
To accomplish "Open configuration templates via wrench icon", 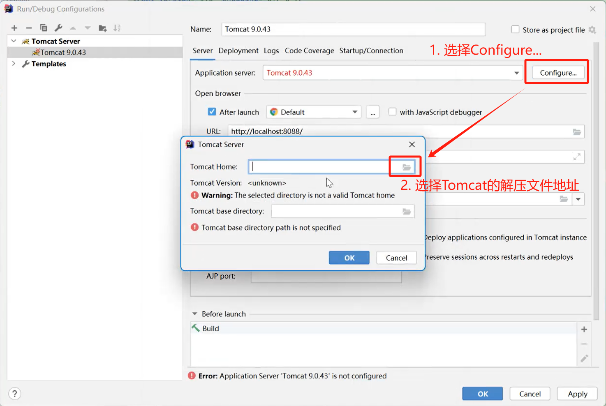I will pyautogui.click(x=58, y=28).
